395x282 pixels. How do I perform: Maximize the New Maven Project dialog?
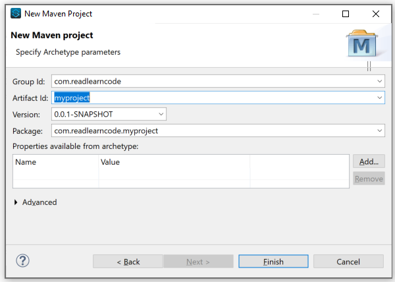coord(346,13)
